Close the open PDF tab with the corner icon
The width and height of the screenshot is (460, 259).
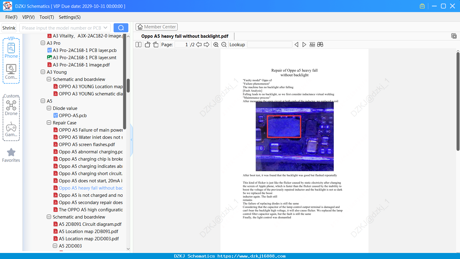tap(454, 36)
